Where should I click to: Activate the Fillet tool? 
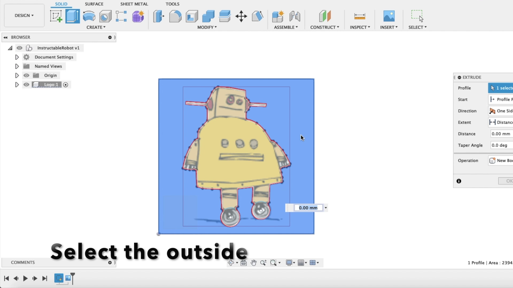pos(176,16)
